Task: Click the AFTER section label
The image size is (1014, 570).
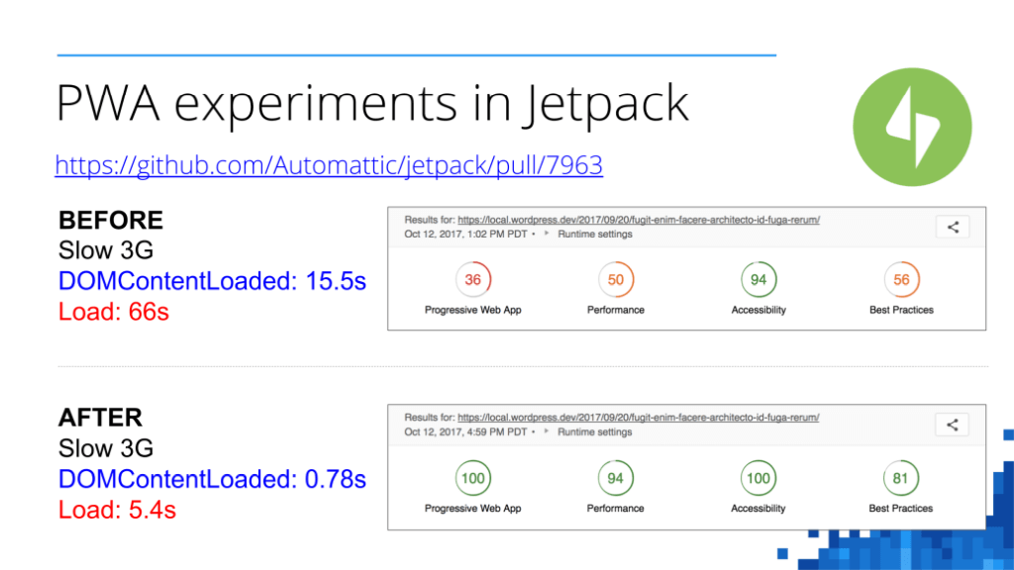Action: pyautogui.click(x=100, y=418)
